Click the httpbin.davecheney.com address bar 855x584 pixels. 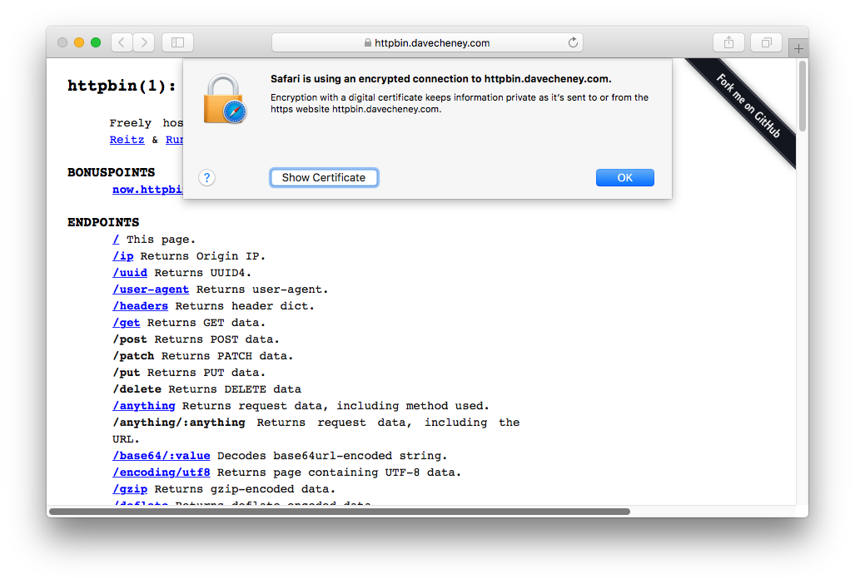(x=427, y=42)
